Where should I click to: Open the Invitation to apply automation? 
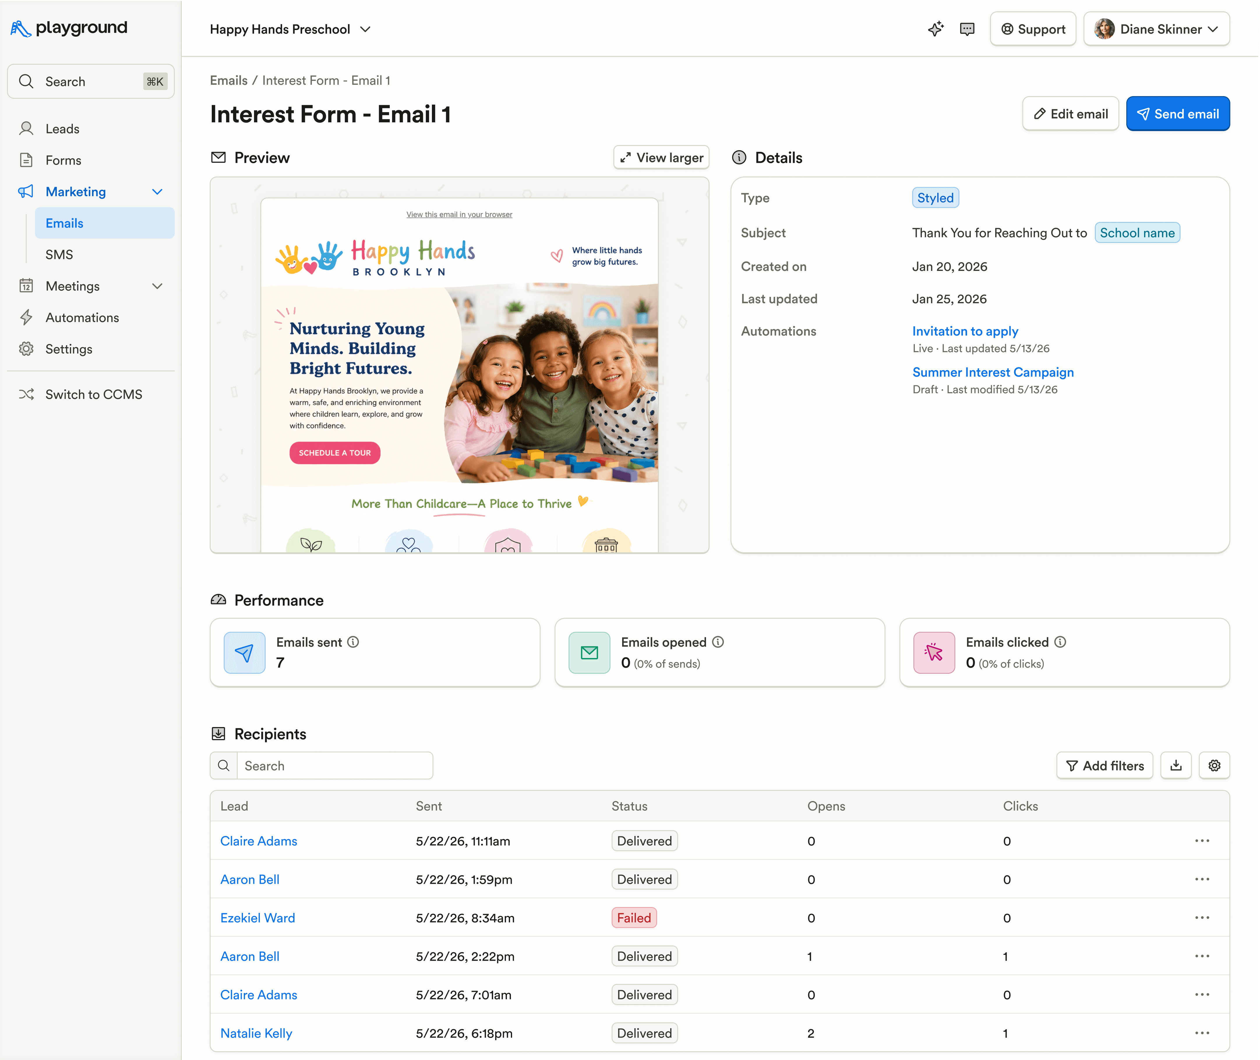coord(965,331)
